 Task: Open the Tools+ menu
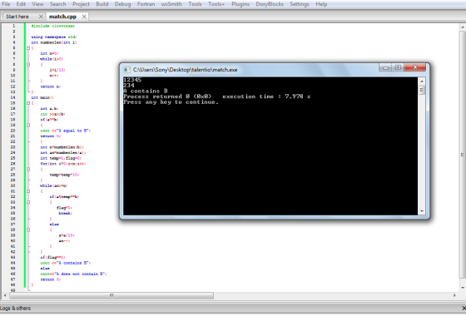coord(216,4)
